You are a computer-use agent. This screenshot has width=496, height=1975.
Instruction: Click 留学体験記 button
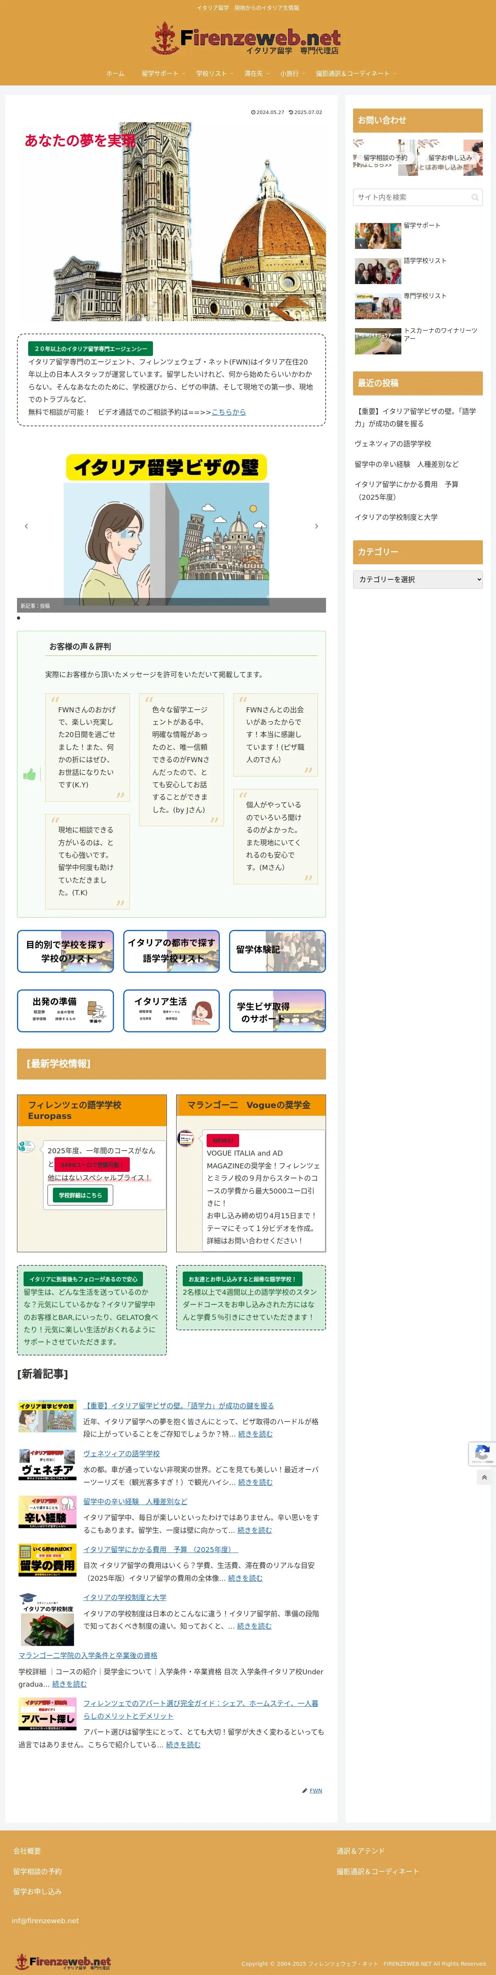(277, 952)
